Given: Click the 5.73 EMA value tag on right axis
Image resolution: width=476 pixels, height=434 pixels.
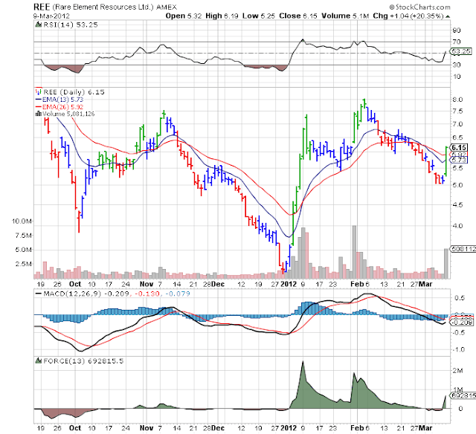Looking at the screenshot, I should tap(459, 160).
